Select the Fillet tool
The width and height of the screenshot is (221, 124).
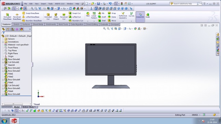[88, 15]
